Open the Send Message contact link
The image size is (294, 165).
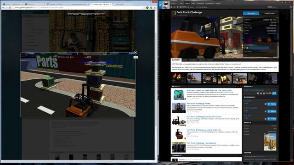pos(271,31)
